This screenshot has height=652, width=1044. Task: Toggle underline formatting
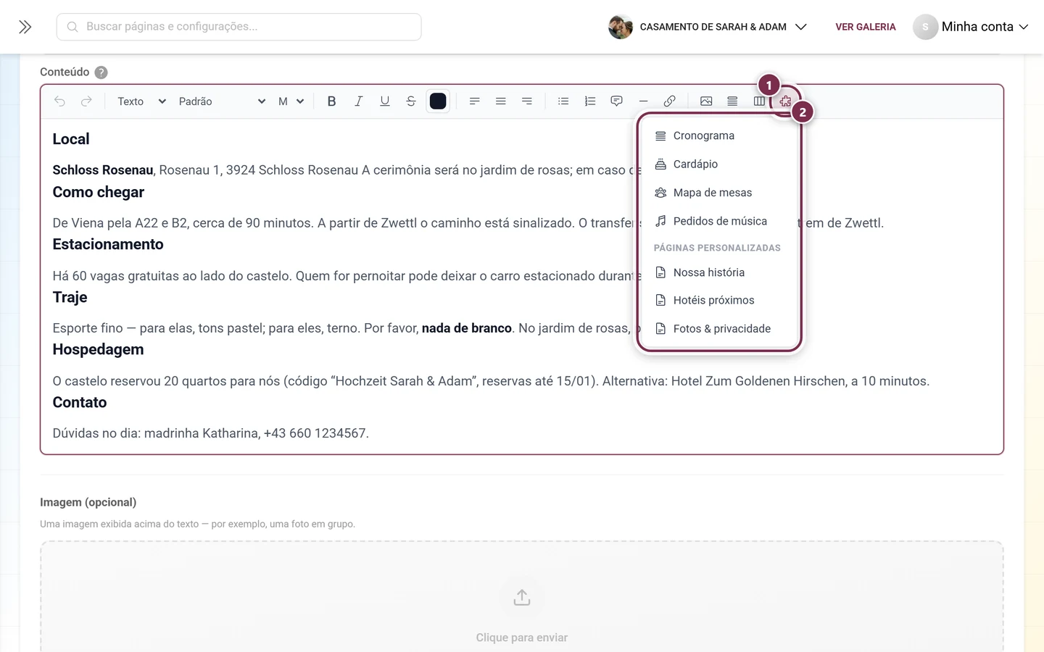[x=385, y=101]
